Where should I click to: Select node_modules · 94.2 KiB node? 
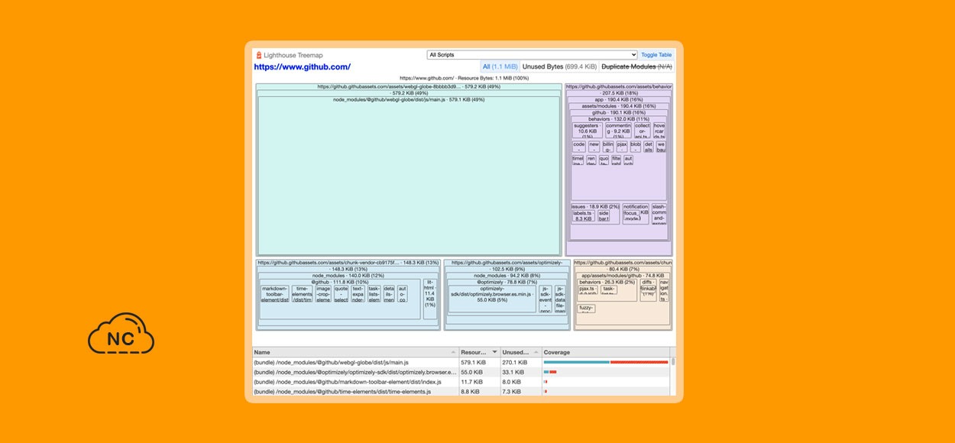coord(507,276)
